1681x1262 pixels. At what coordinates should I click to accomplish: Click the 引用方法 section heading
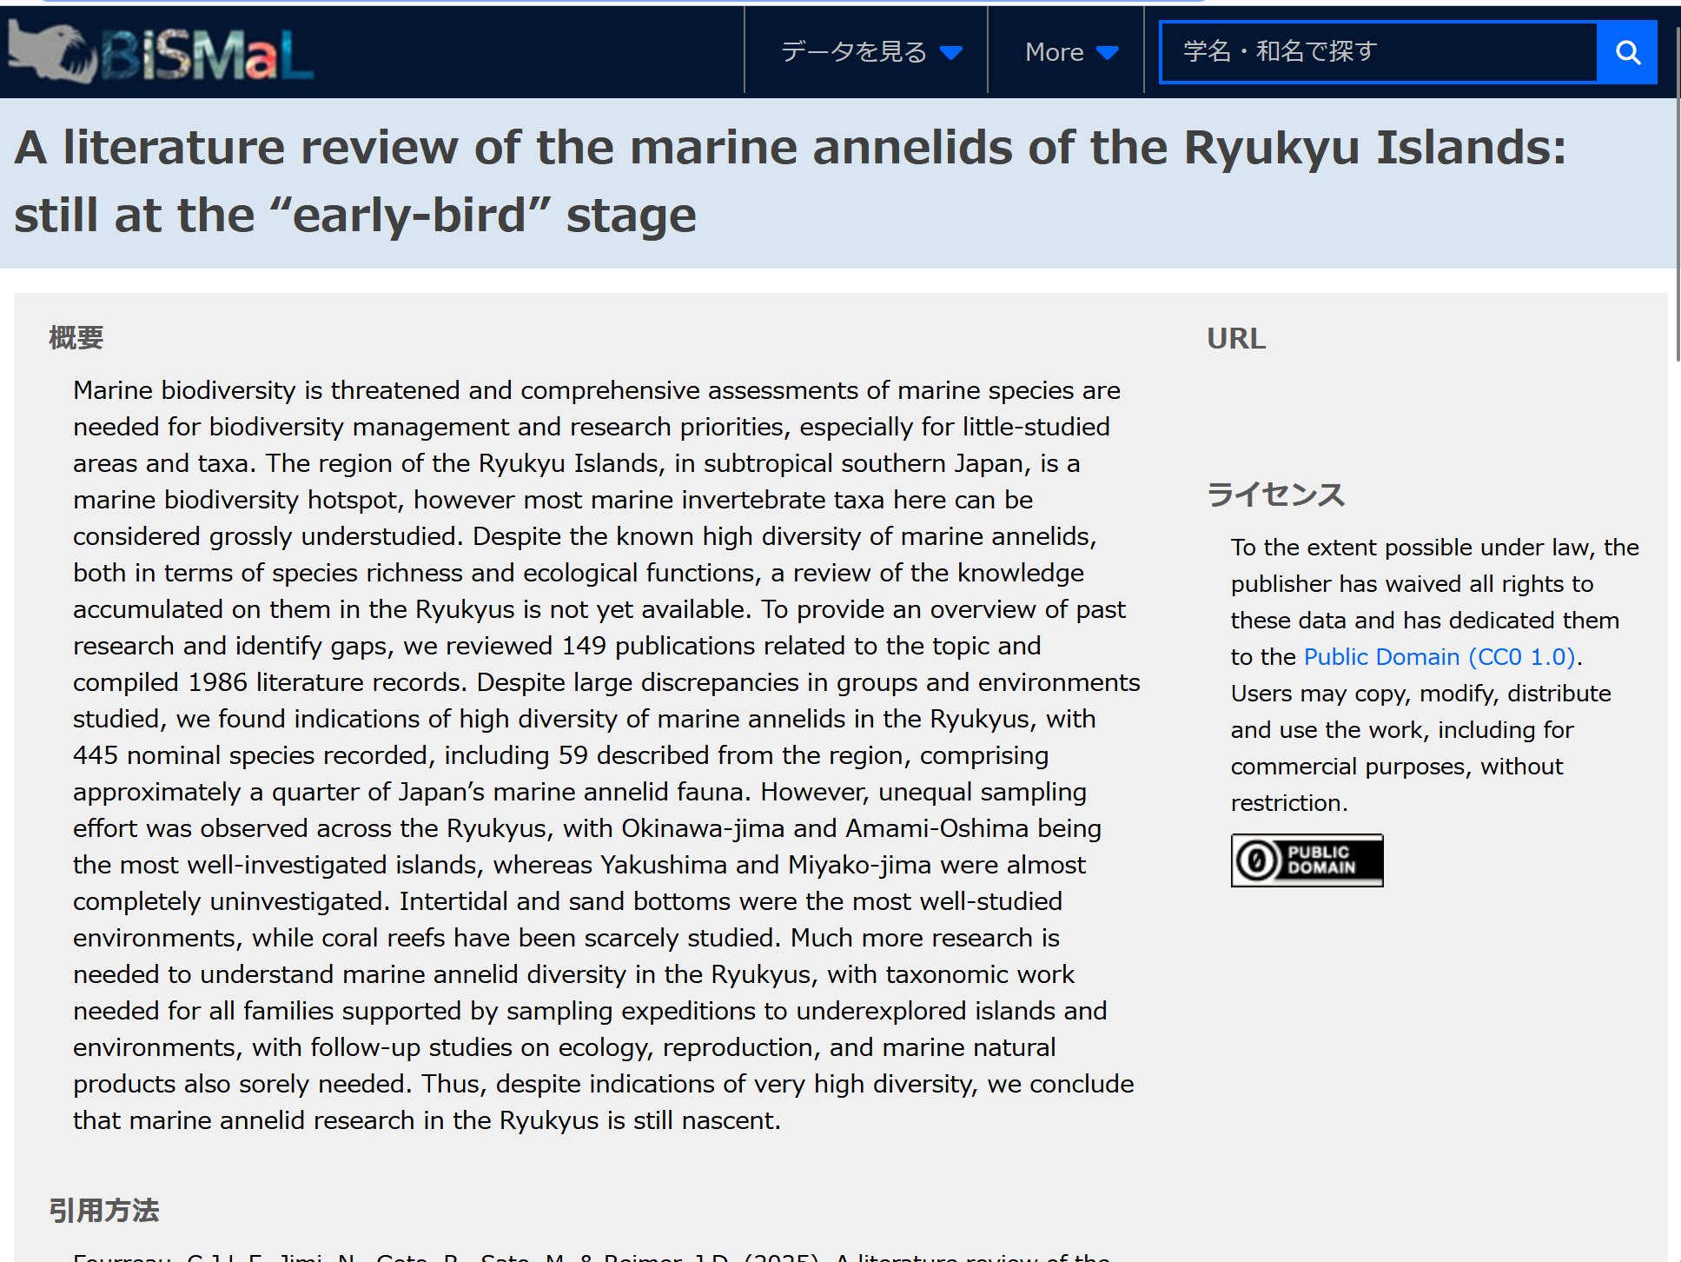tap(104, 1211)
